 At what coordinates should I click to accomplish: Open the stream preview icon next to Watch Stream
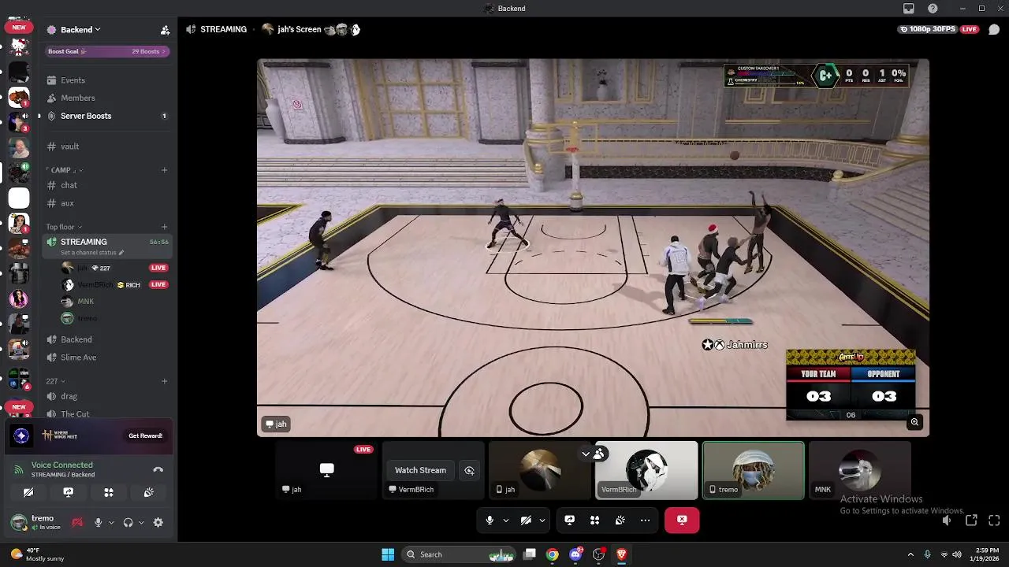pos(469,470)
